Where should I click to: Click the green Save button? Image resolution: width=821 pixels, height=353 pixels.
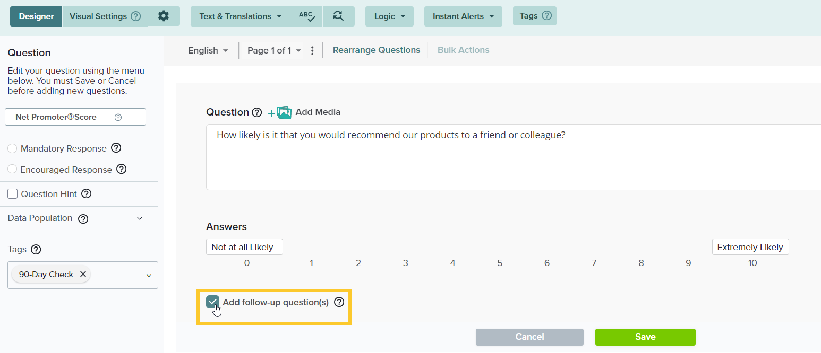click(x=645, y=337)
